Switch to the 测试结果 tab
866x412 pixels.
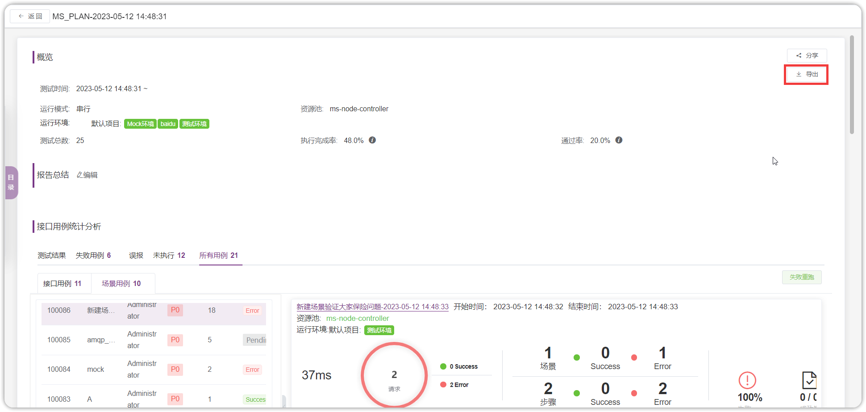[x=52, y=256]
